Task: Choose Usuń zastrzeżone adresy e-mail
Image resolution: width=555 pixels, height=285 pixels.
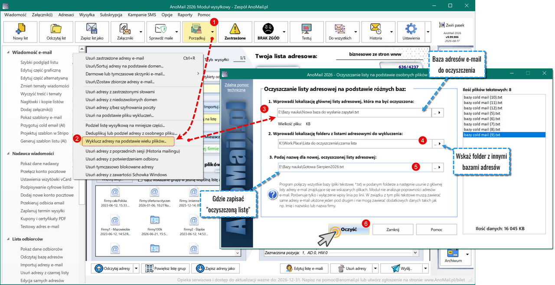Action: [114, 58]
